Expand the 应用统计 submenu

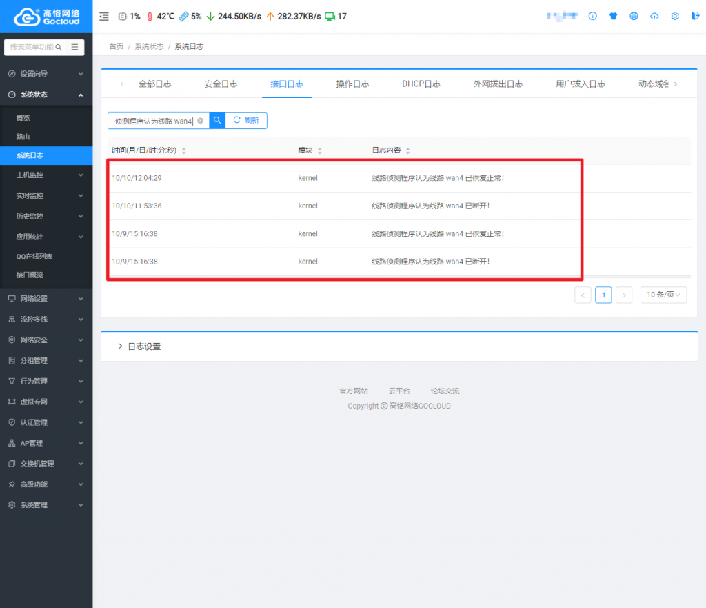(x=46, y=237)
